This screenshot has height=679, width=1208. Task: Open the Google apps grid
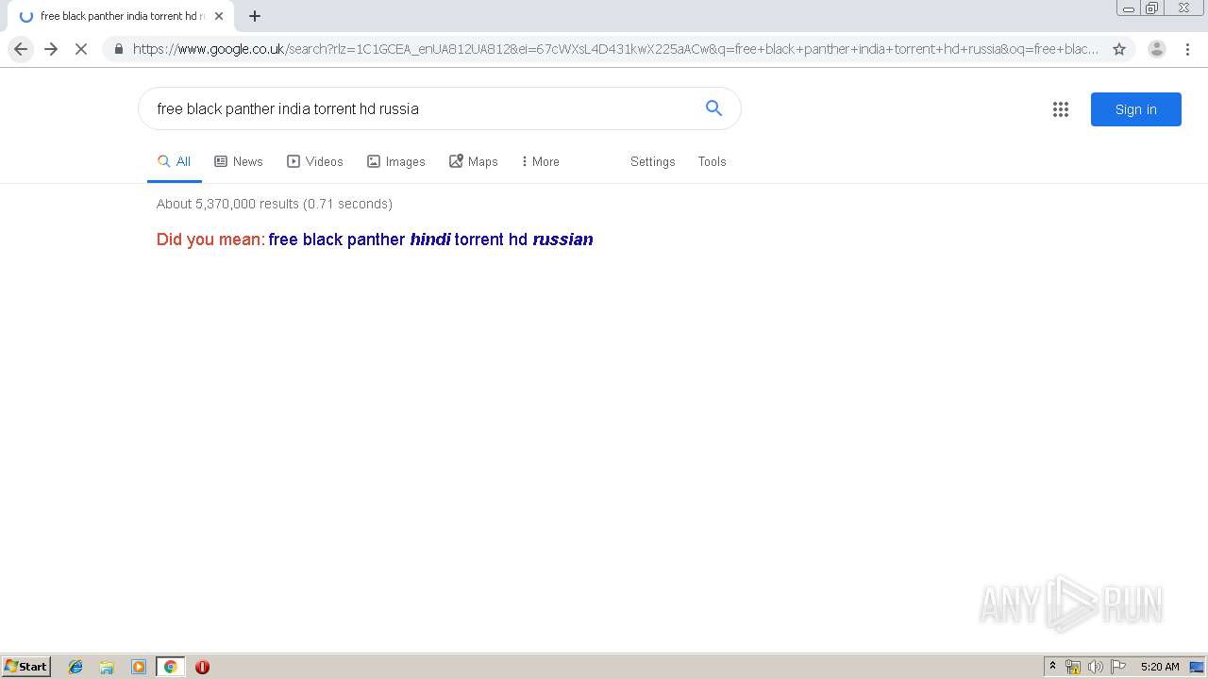click(1061, 109)
